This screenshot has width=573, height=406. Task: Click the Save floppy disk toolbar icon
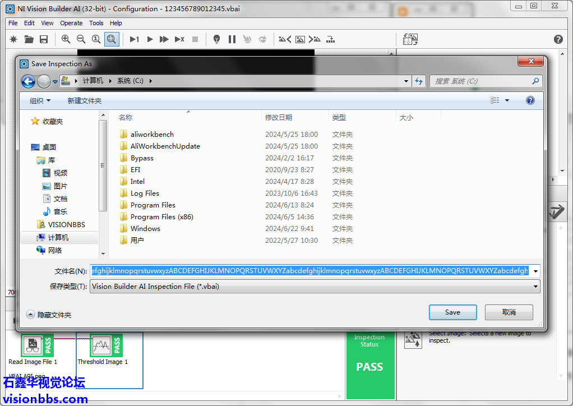pos(44,39)
